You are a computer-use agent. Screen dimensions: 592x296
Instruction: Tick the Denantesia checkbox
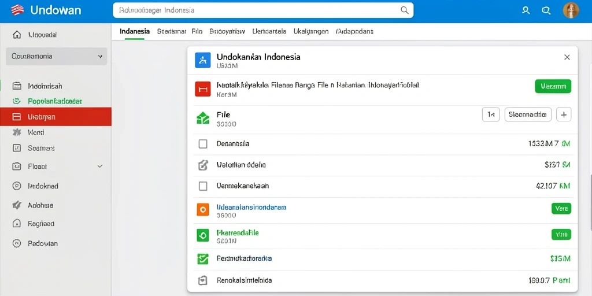tap(203, 144)
